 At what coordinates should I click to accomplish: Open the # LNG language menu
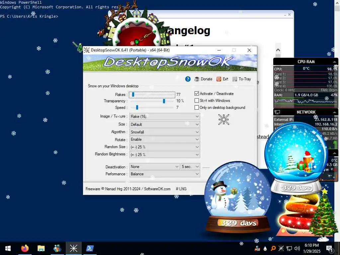[181, 189]
